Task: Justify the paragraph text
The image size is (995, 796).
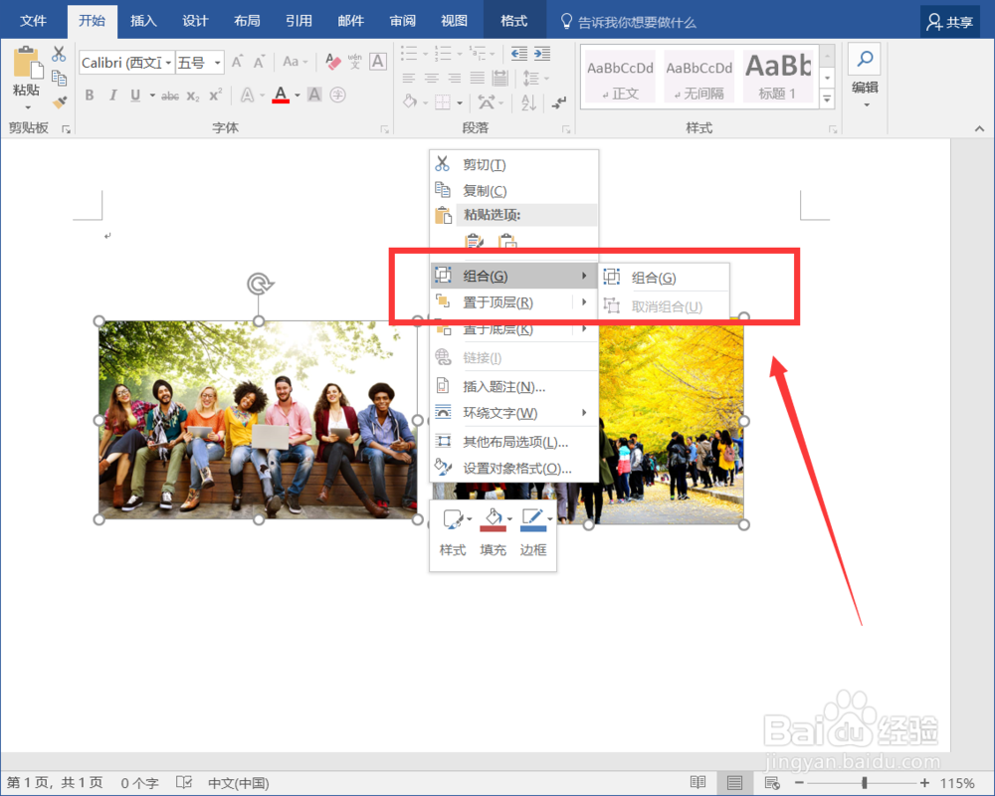Action: [478, 78]
